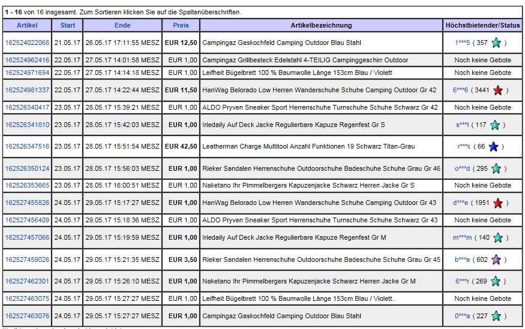Select the Campingaz Grillbesteck Edelstahl description
Screen dimensions: 525x329
(x=305, y=60)
